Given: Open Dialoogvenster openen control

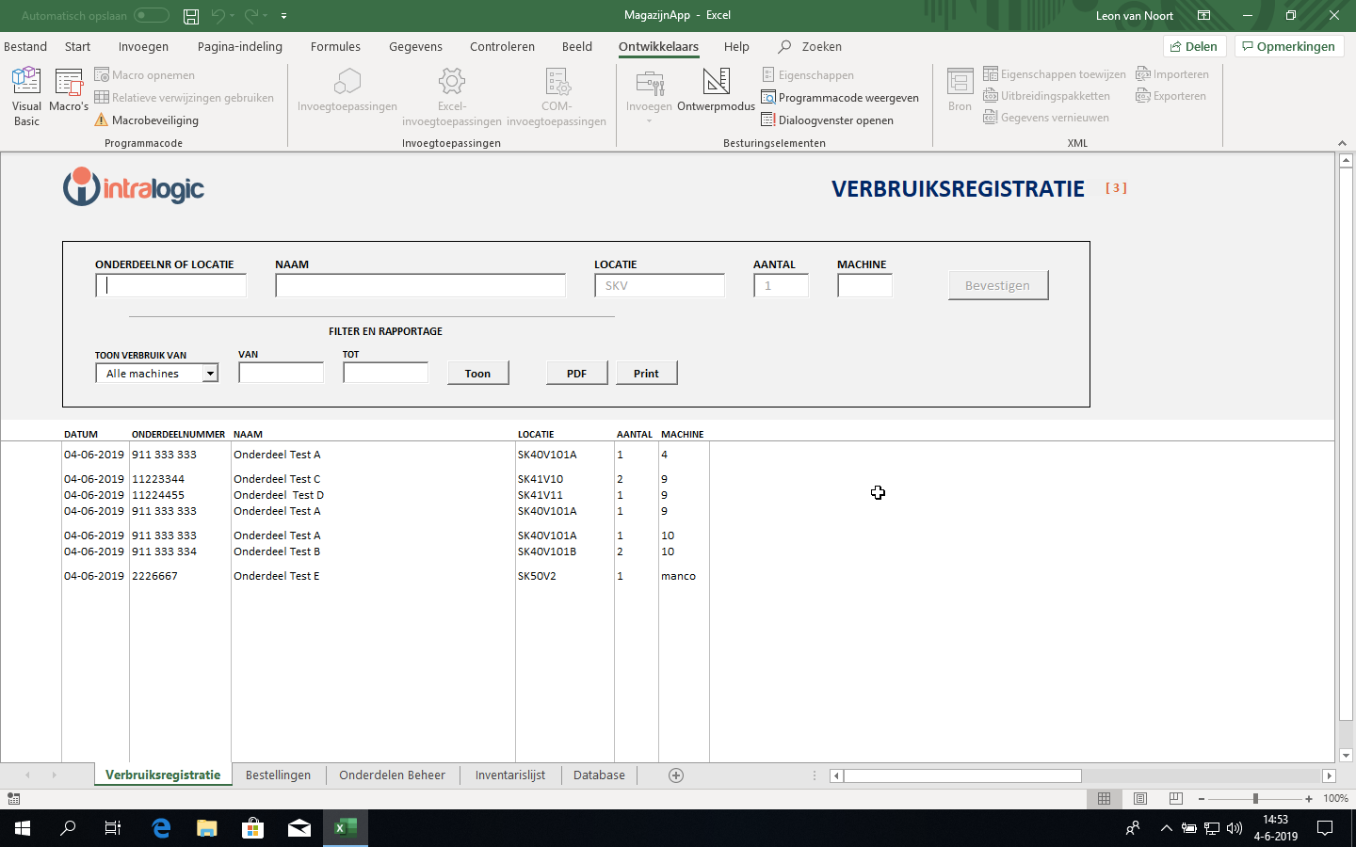Looking at the screenshot, I should [x=828, y=120].
